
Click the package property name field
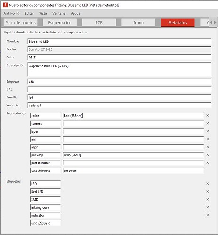point(45,155)
